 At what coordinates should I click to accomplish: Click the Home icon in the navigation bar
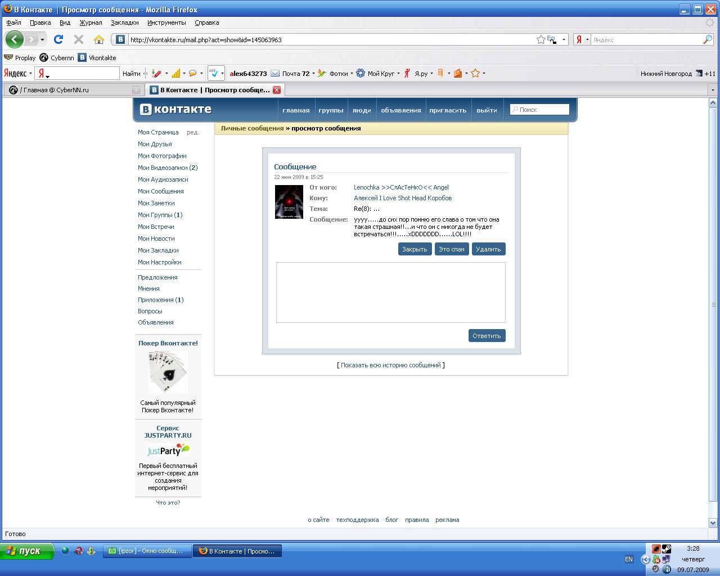click(99, 39)
